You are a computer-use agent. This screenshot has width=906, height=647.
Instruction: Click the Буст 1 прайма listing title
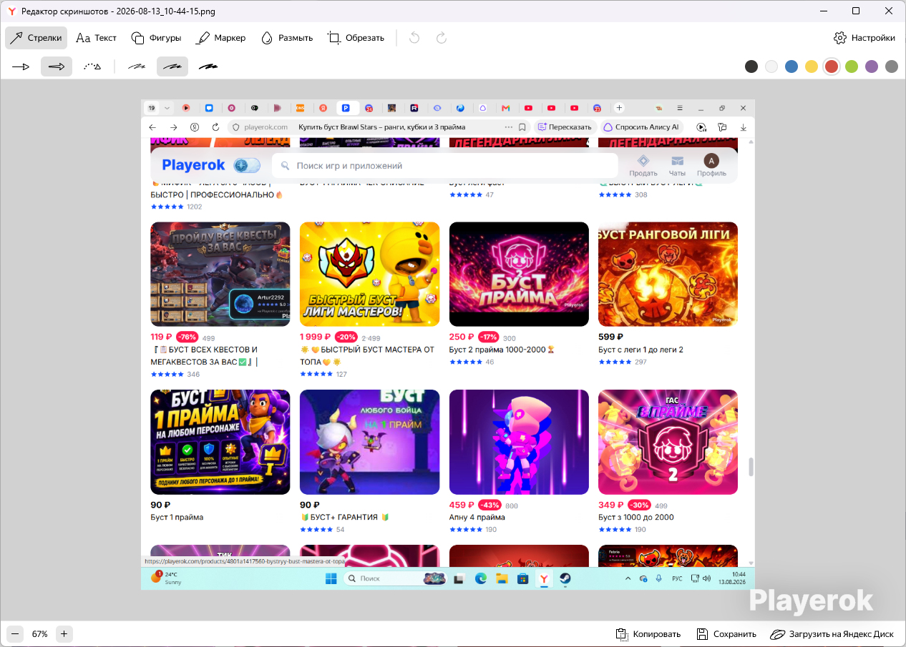tap(177, 517)
